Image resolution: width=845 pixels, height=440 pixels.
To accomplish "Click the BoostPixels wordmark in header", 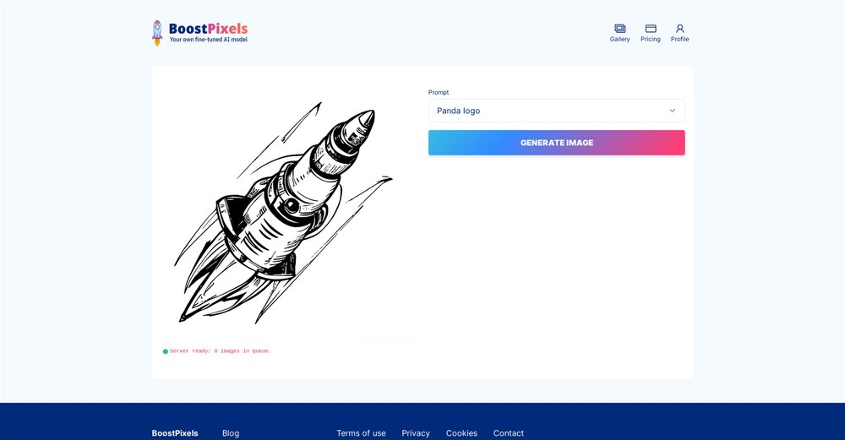I will click(x=208, y=29).
